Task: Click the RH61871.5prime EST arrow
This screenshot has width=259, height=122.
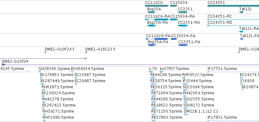Action: click(x=44, y=90)
